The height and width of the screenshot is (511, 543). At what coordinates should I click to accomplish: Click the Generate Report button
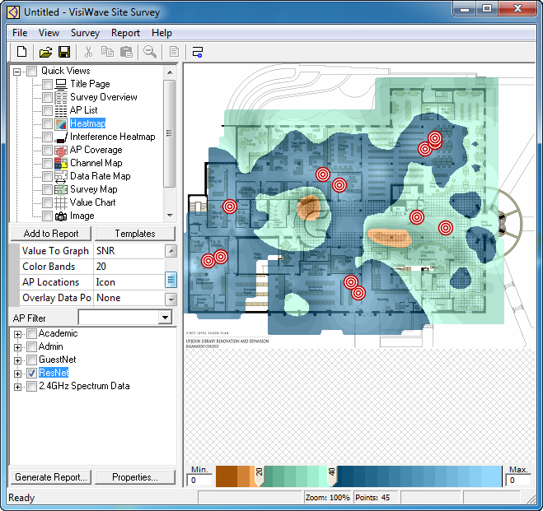coord(50,477)
